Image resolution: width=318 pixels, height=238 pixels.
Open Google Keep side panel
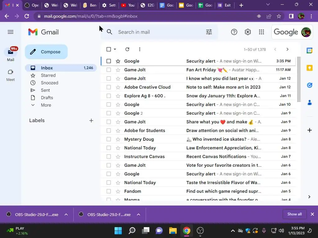(310, 68)
